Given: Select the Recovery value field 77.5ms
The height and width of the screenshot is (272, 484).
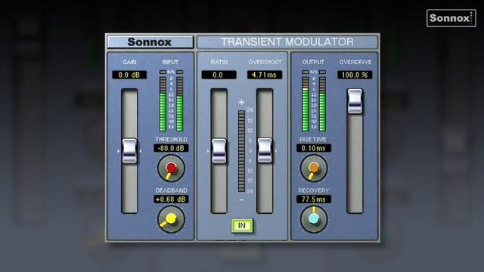Looking at the screenshot, I should click(x=314, y=199).
